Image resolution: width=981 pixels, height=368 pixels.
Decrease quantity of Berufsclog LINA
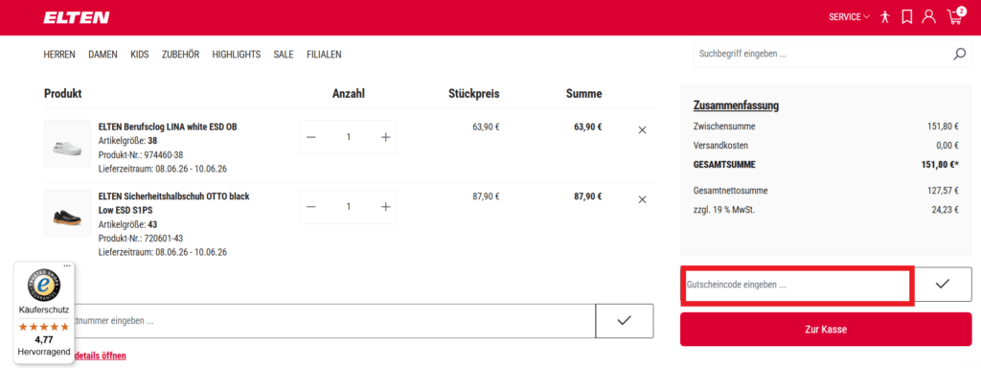pyautogui.click(x=311, y=137)
